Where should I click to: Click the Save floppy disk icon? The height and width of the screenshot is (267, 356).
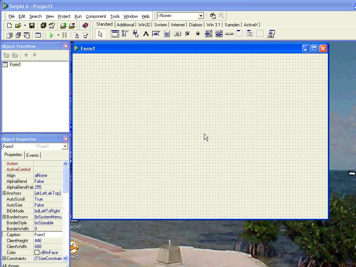tap(32, 26)
